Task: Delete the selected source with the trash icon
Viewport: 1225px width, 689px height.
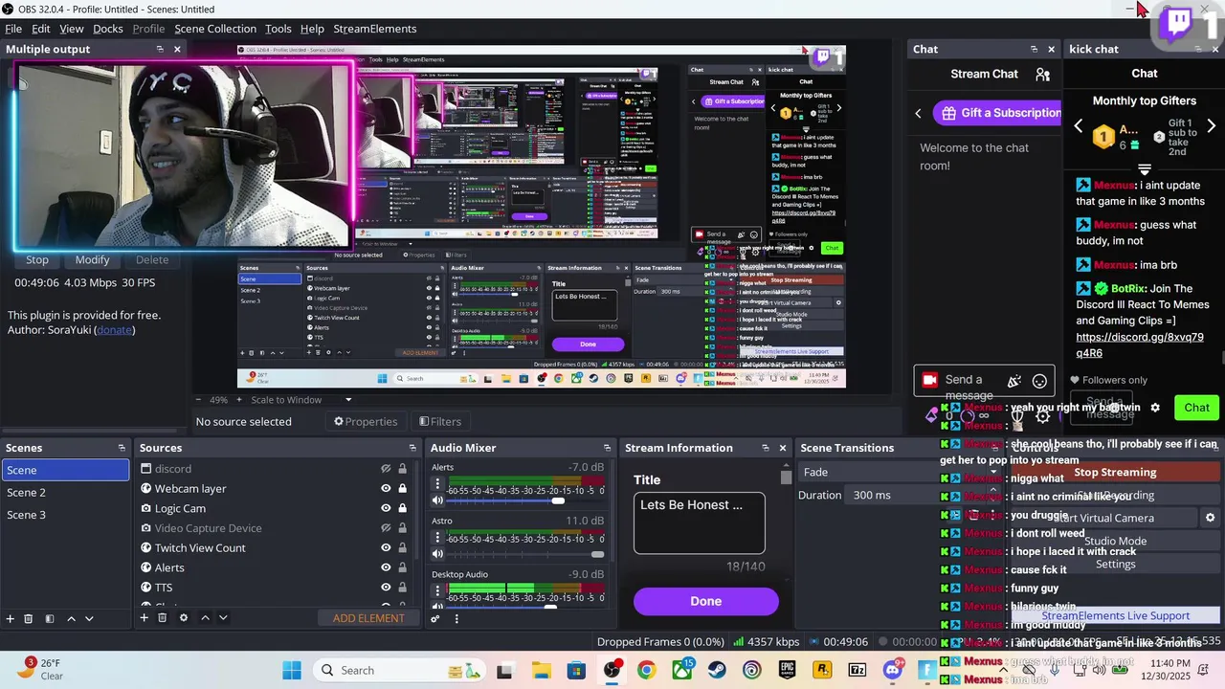Action: 163,618
